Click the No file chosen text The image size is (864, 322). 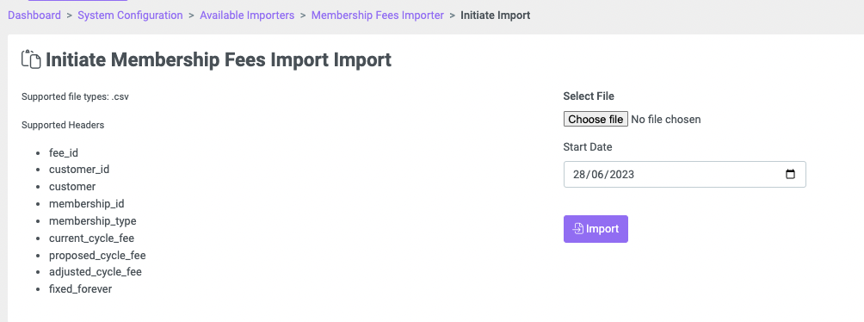[665, 119]
